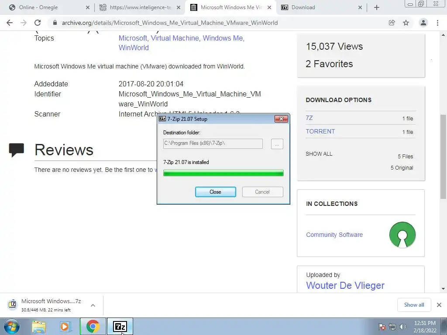Screen dimensions: 447x335
Task: Click the green installation progress bar
Action: pyautogui.click(x=223, y=173)
